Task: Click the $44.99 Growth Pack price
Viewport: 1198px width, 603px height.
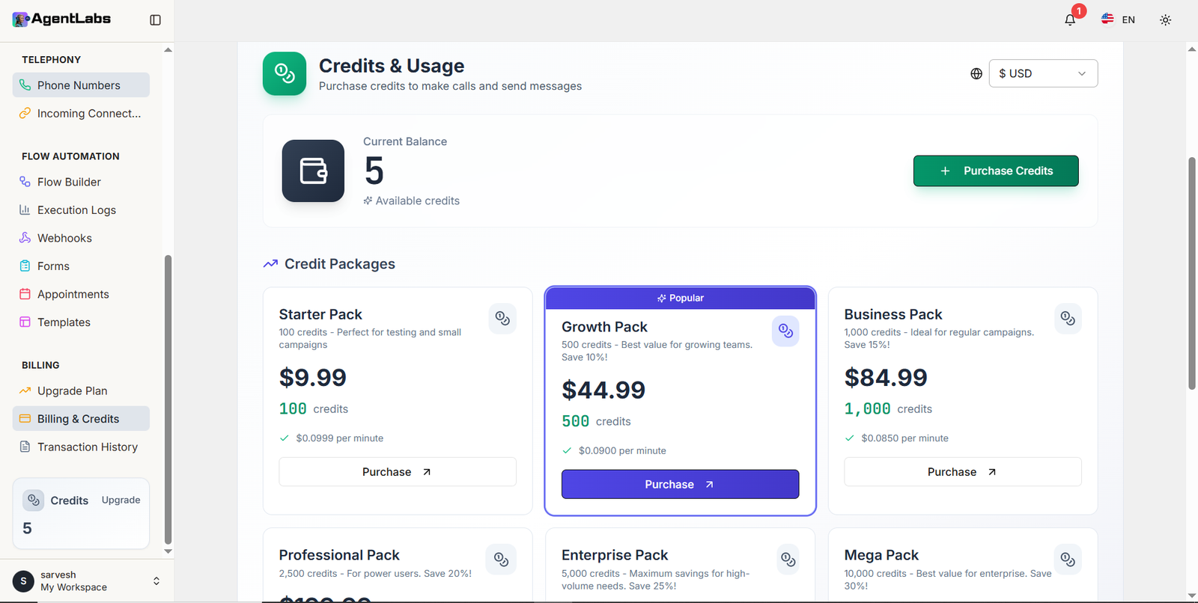Action: coord(603,390)
